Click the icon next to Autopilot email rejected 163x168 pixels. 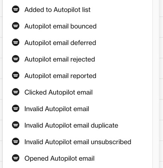[x=16, y=59]
